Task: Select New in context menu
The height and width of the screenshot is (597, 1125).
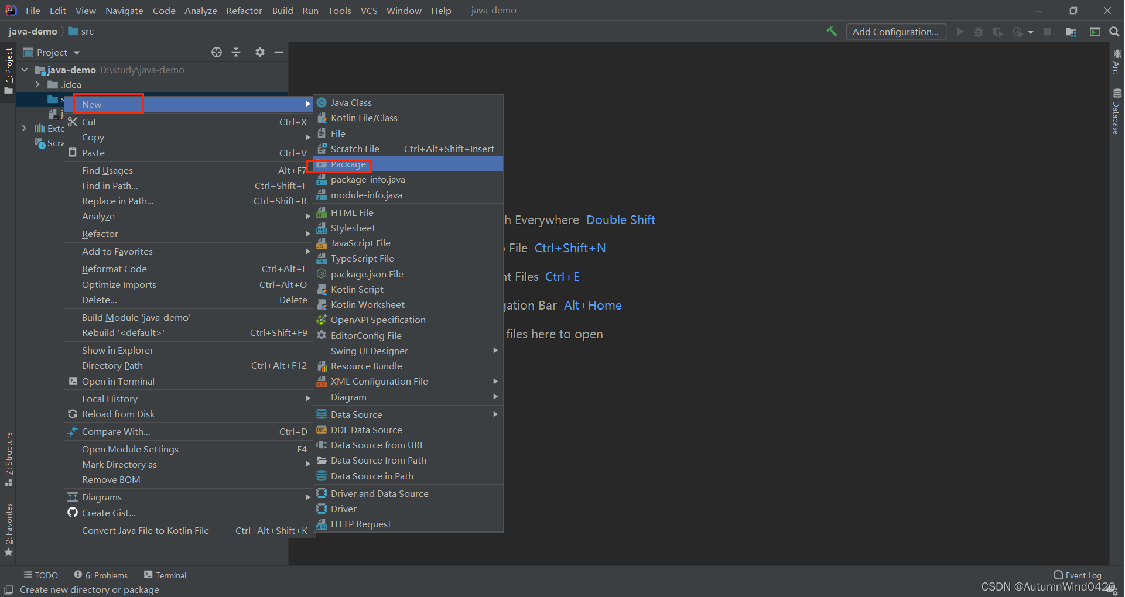Action: click(x=189, y=104)
